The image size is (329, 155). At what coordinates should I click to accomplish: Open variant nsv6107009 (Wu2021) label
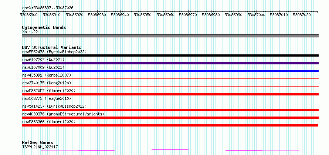pos(43,67)
